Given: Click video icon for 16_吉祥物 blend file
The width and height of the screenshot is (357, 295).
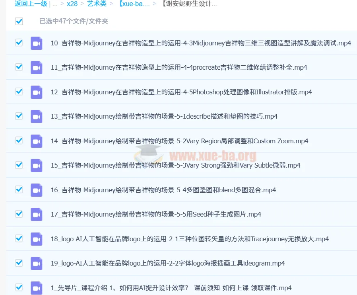Looking at the screenshot, I should tap(37, 190).
